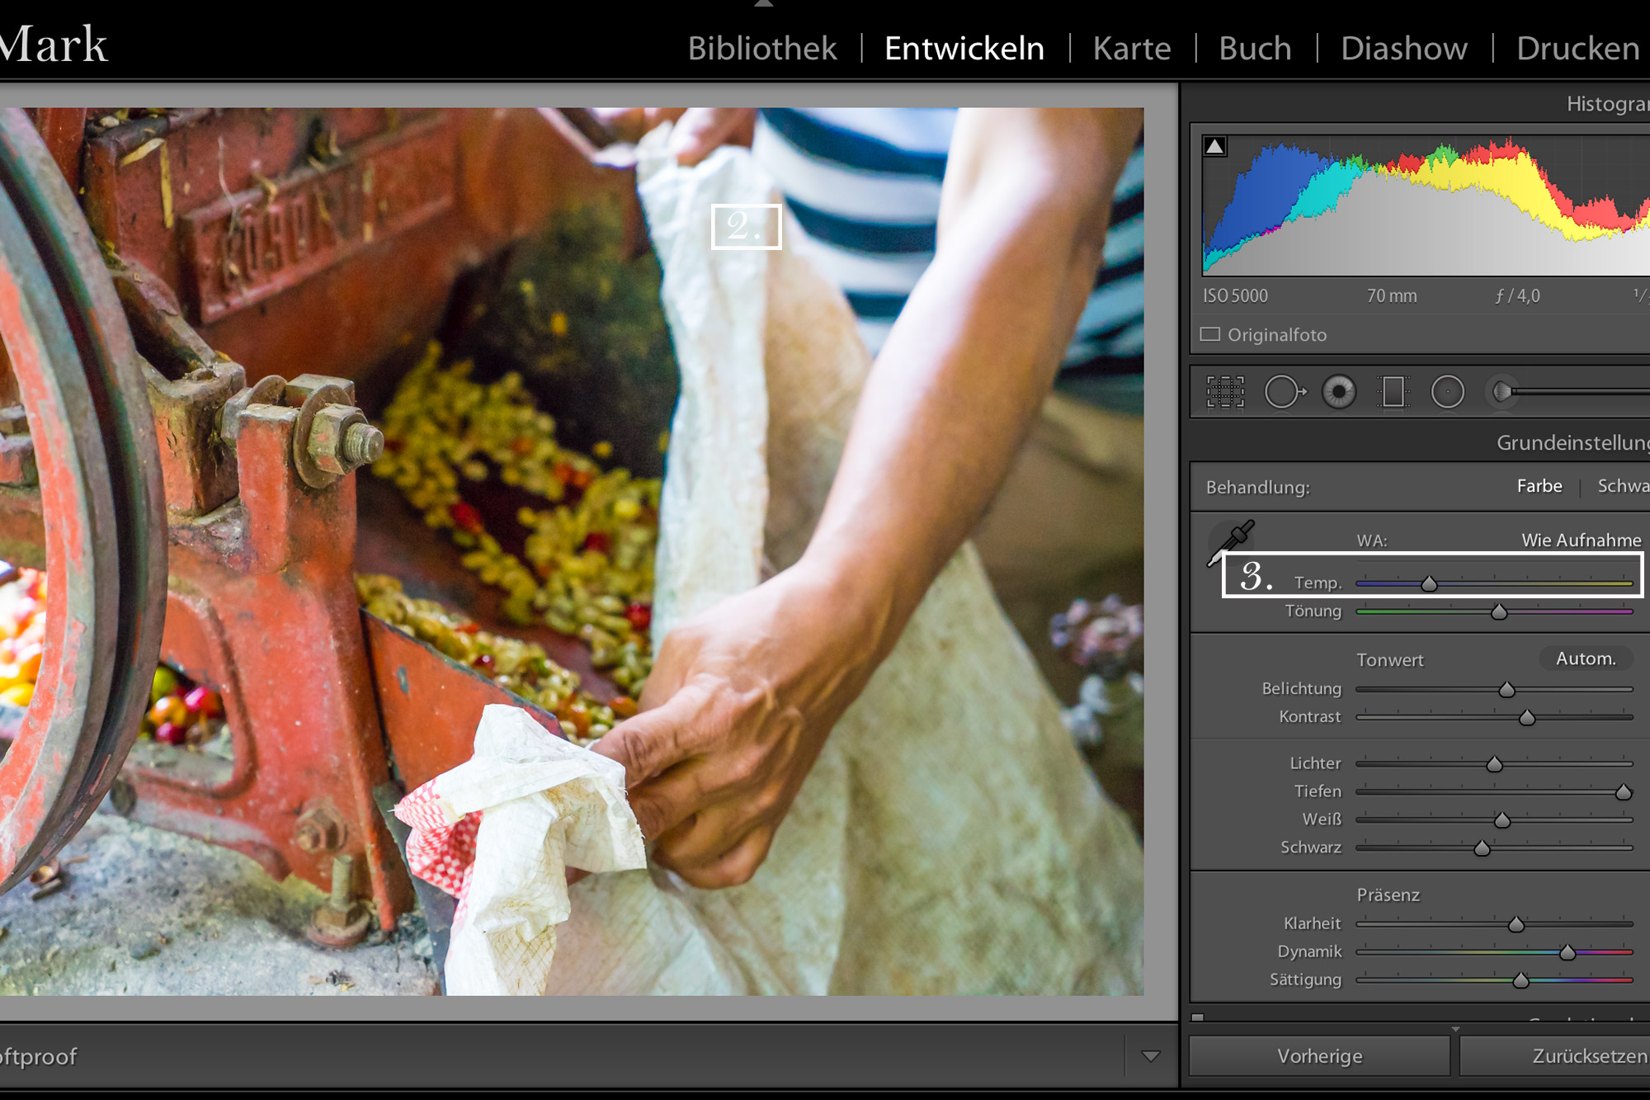The height and width of the screenshot is (1100, 1650).
Task: Click the shadow clipping triangle in the histogram
Action: tap(1213, 147)
